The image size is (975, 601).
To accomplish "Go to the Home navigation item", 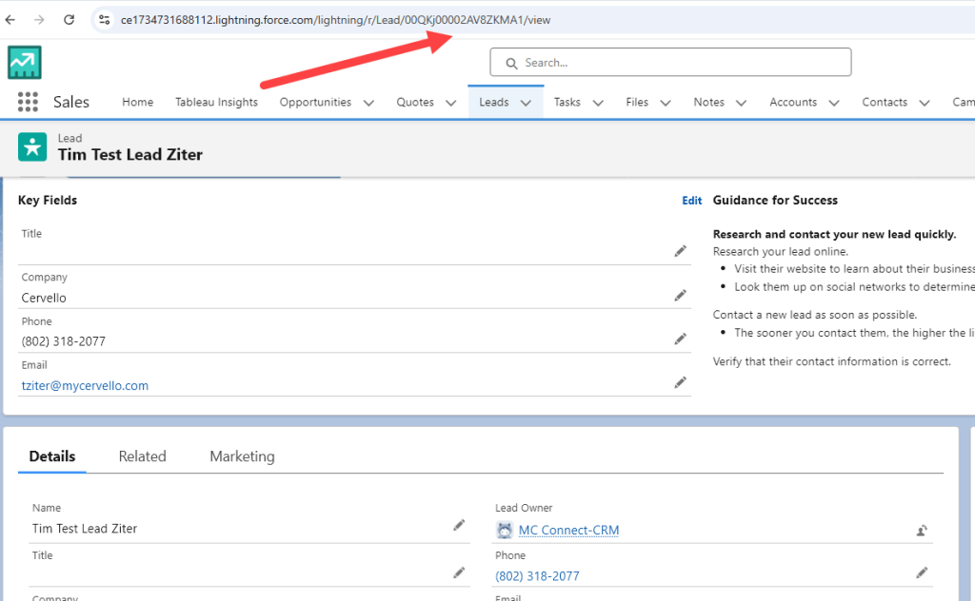I will click(x=137, y=102).
